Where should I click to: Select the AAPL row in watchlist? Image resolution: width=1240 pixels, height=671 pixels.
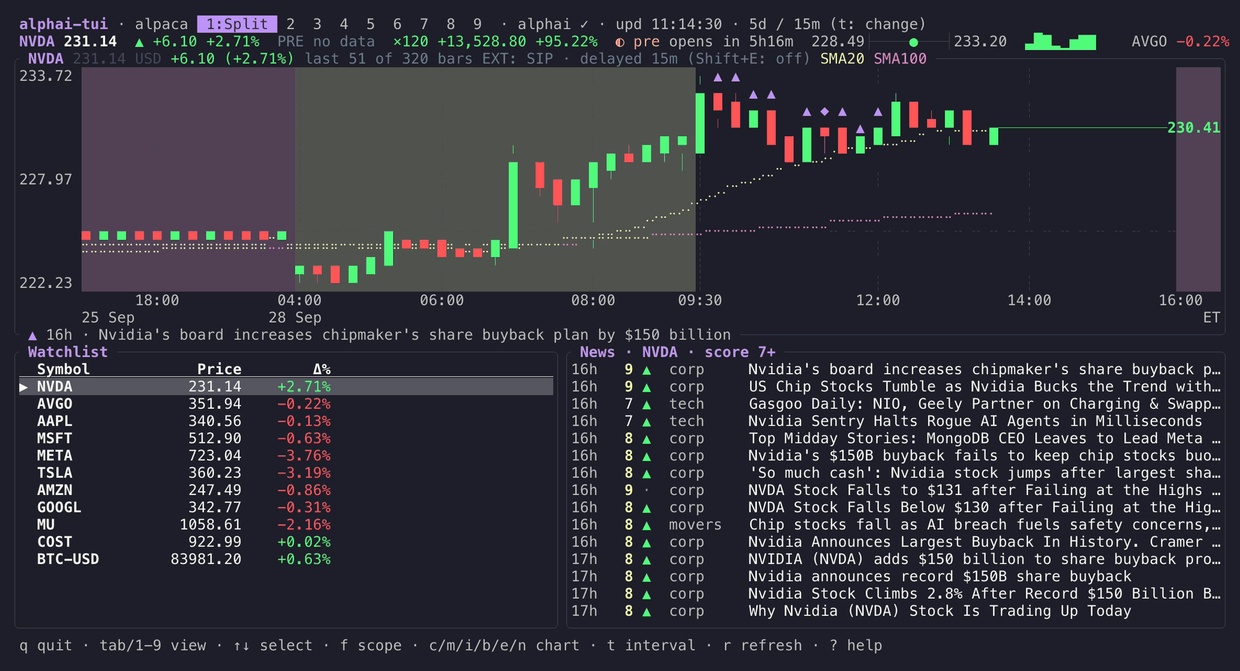pos(286,421)
